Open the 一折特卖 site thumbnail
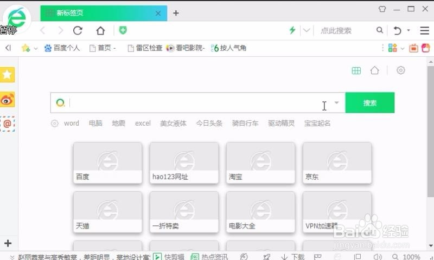 pyautogui.click(x=184, y=212)
